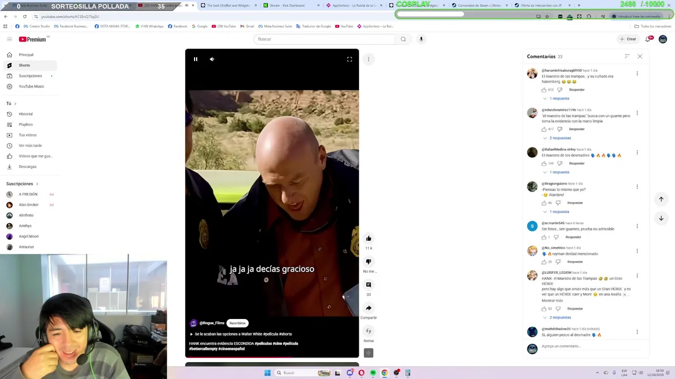Click the video progress bar
The height and width of the screenshot is (379, 675).
tap(272, 357)
